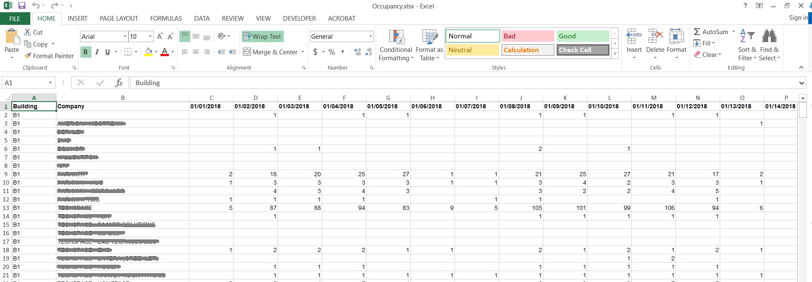Image resolution: width=812 pixels, height=282 pixels.
Task: Set bottom vertical alignment
Action: click(207, 37)
